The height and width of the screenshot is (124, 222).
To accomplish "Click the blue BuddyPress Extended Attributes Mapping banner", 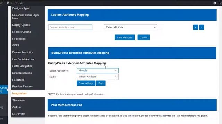I will pyautogui.click(x=132, y=53).
